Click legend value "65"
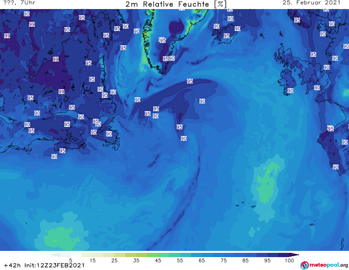Screen dimensions: 349x270 202,260
